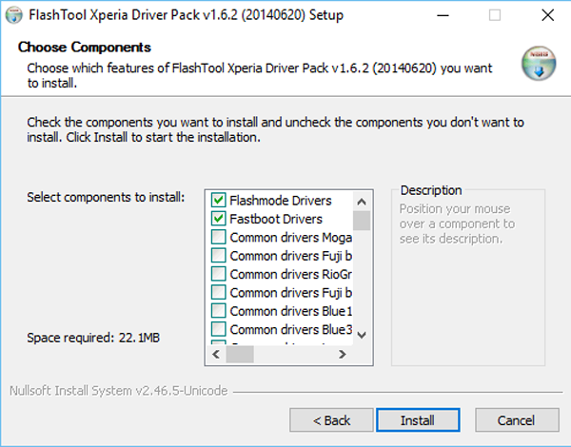Select the 'Fastboot Drivers' label text
The width and height of the screenshot is (571, 447).
tap(276, 219)
